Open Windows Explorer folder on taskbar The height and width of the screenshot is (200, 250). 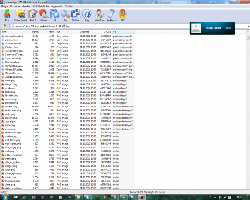[x=79, y=197]
